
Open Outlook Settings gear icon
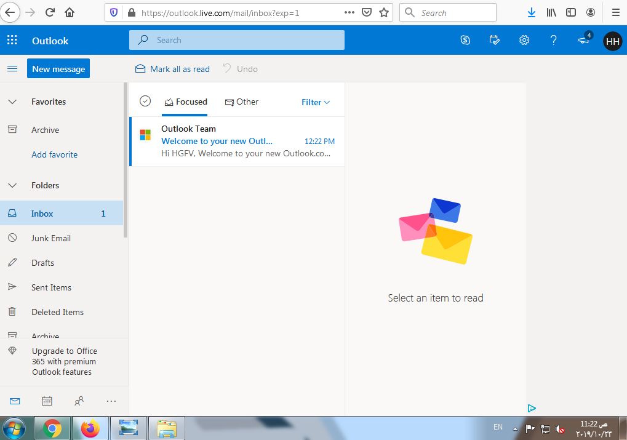tap(524, 40)
